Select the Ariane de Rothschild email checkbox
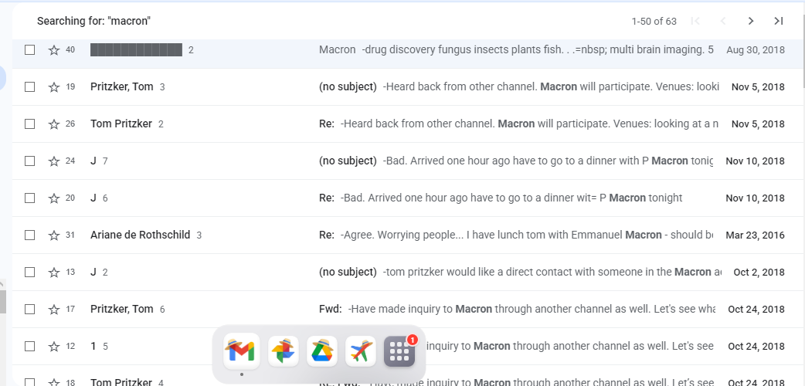Image resolution: width=805 pixels, height=386 pixels. pos(30,235)
